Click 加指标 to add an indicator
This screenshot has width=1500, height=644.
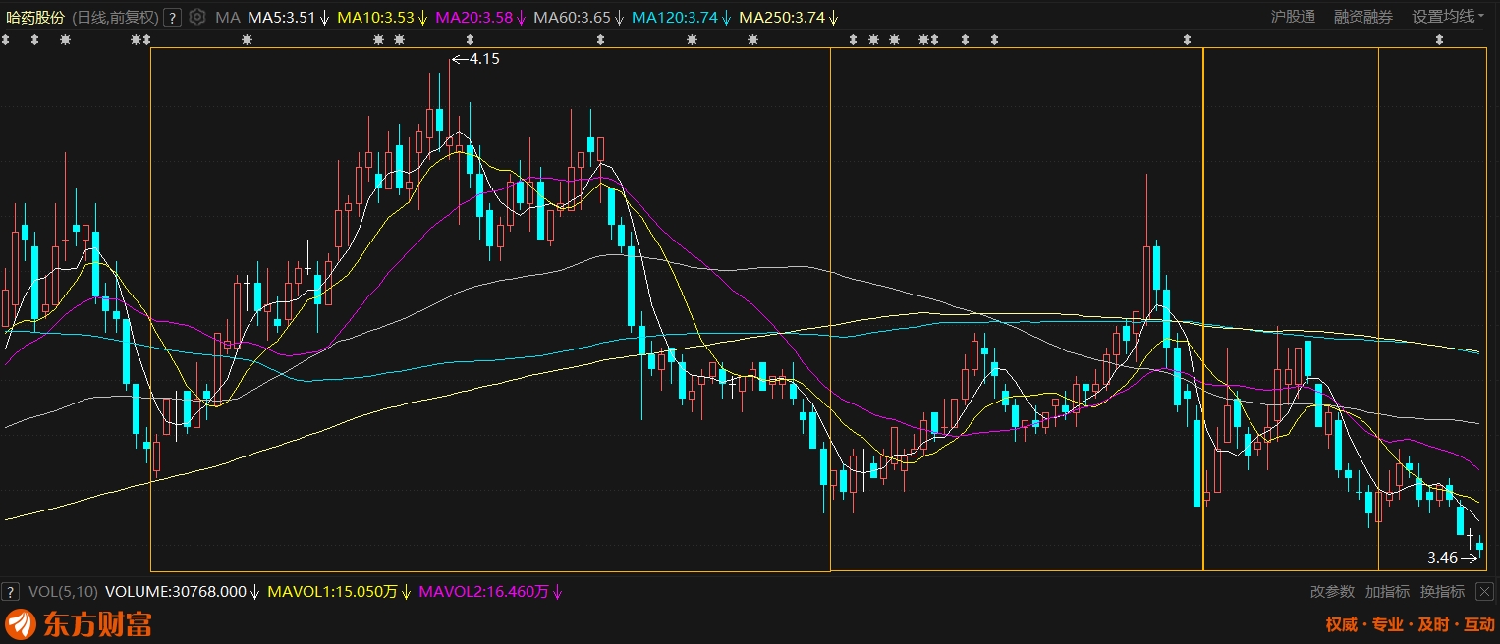1387,592
